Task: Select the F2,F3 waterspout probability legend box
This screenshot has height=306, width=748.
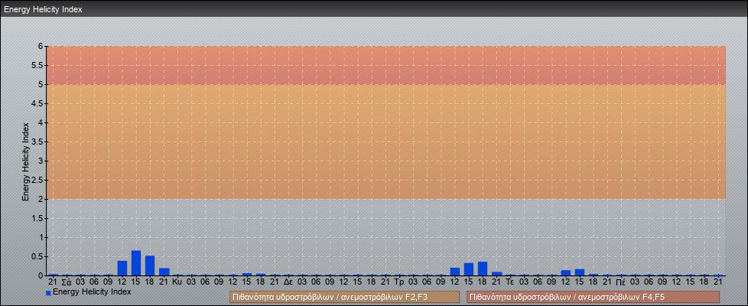Action: click(x=344, y=297)
